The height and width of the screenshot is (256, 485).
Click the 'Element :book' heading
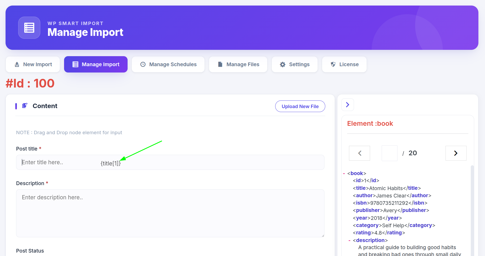click(x=370, y=124)
